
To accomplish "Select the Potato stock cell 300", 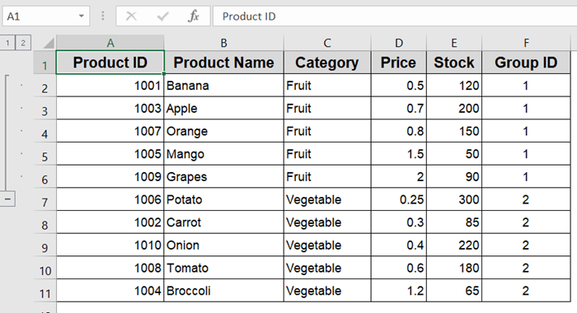I will click(454, 199).
